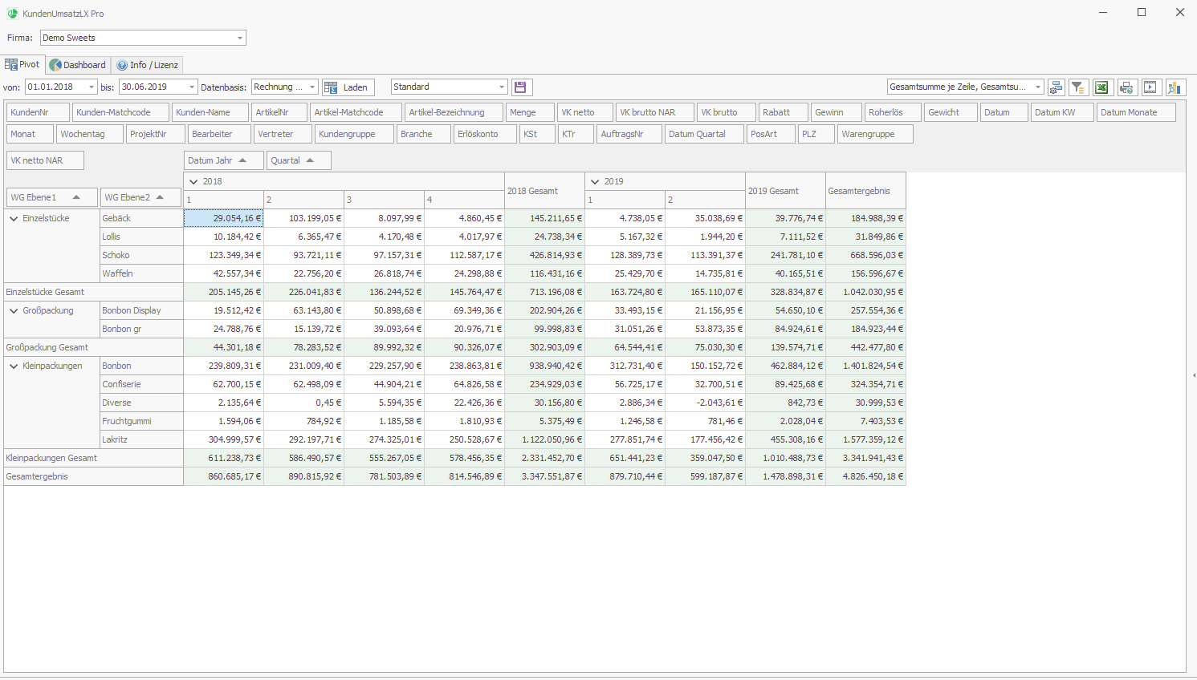Toggle sort order of WG Ebene1
1197x680 pixels.
pos(51,197)
